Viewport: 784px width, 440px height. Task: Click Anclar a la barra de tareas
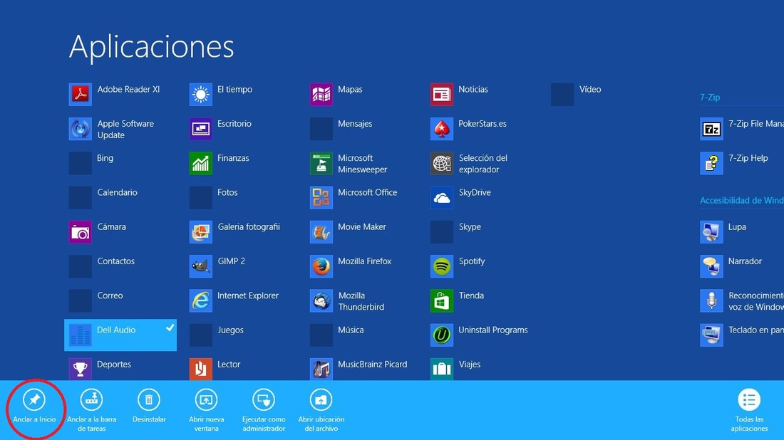click(91, 411)
